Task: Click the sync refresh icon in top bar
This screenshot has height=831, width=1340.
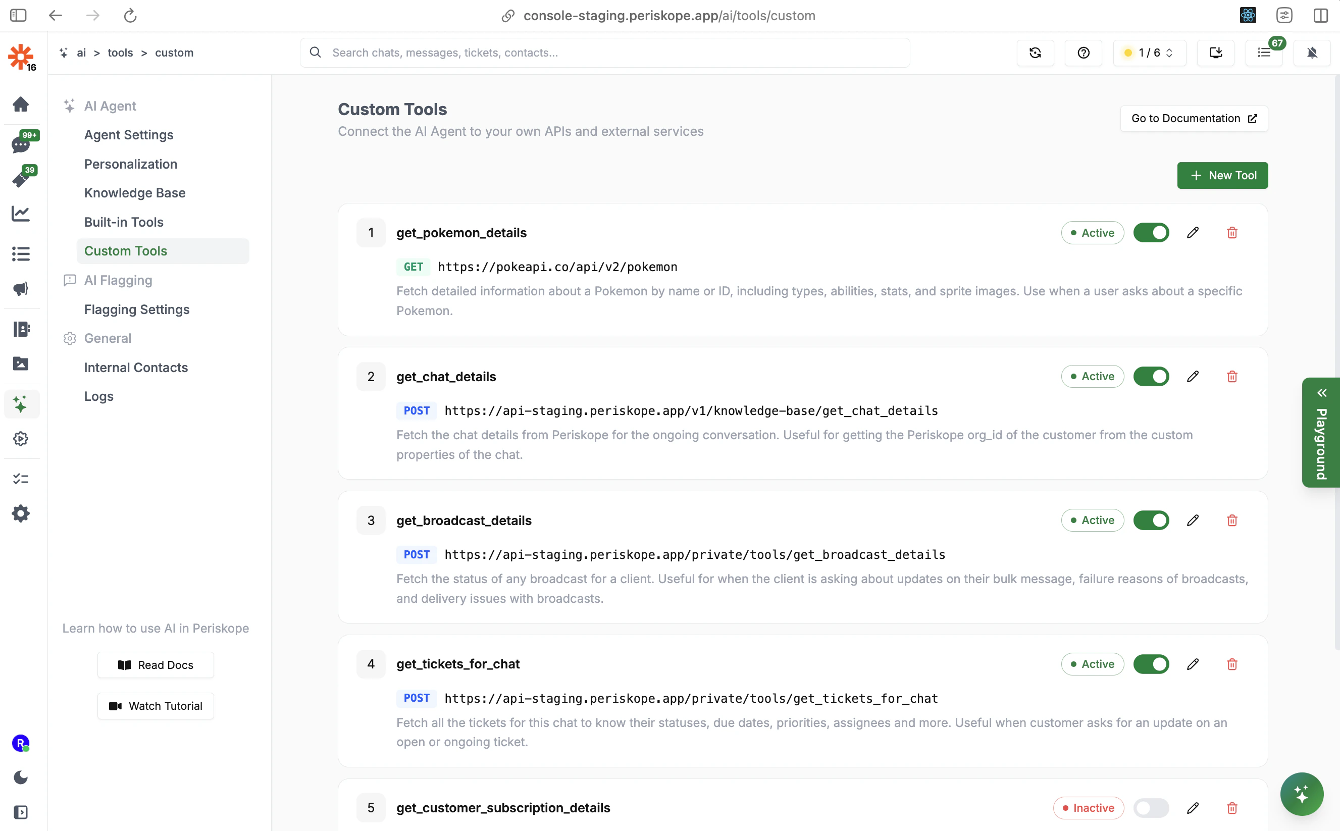Action: (1035, 53)
